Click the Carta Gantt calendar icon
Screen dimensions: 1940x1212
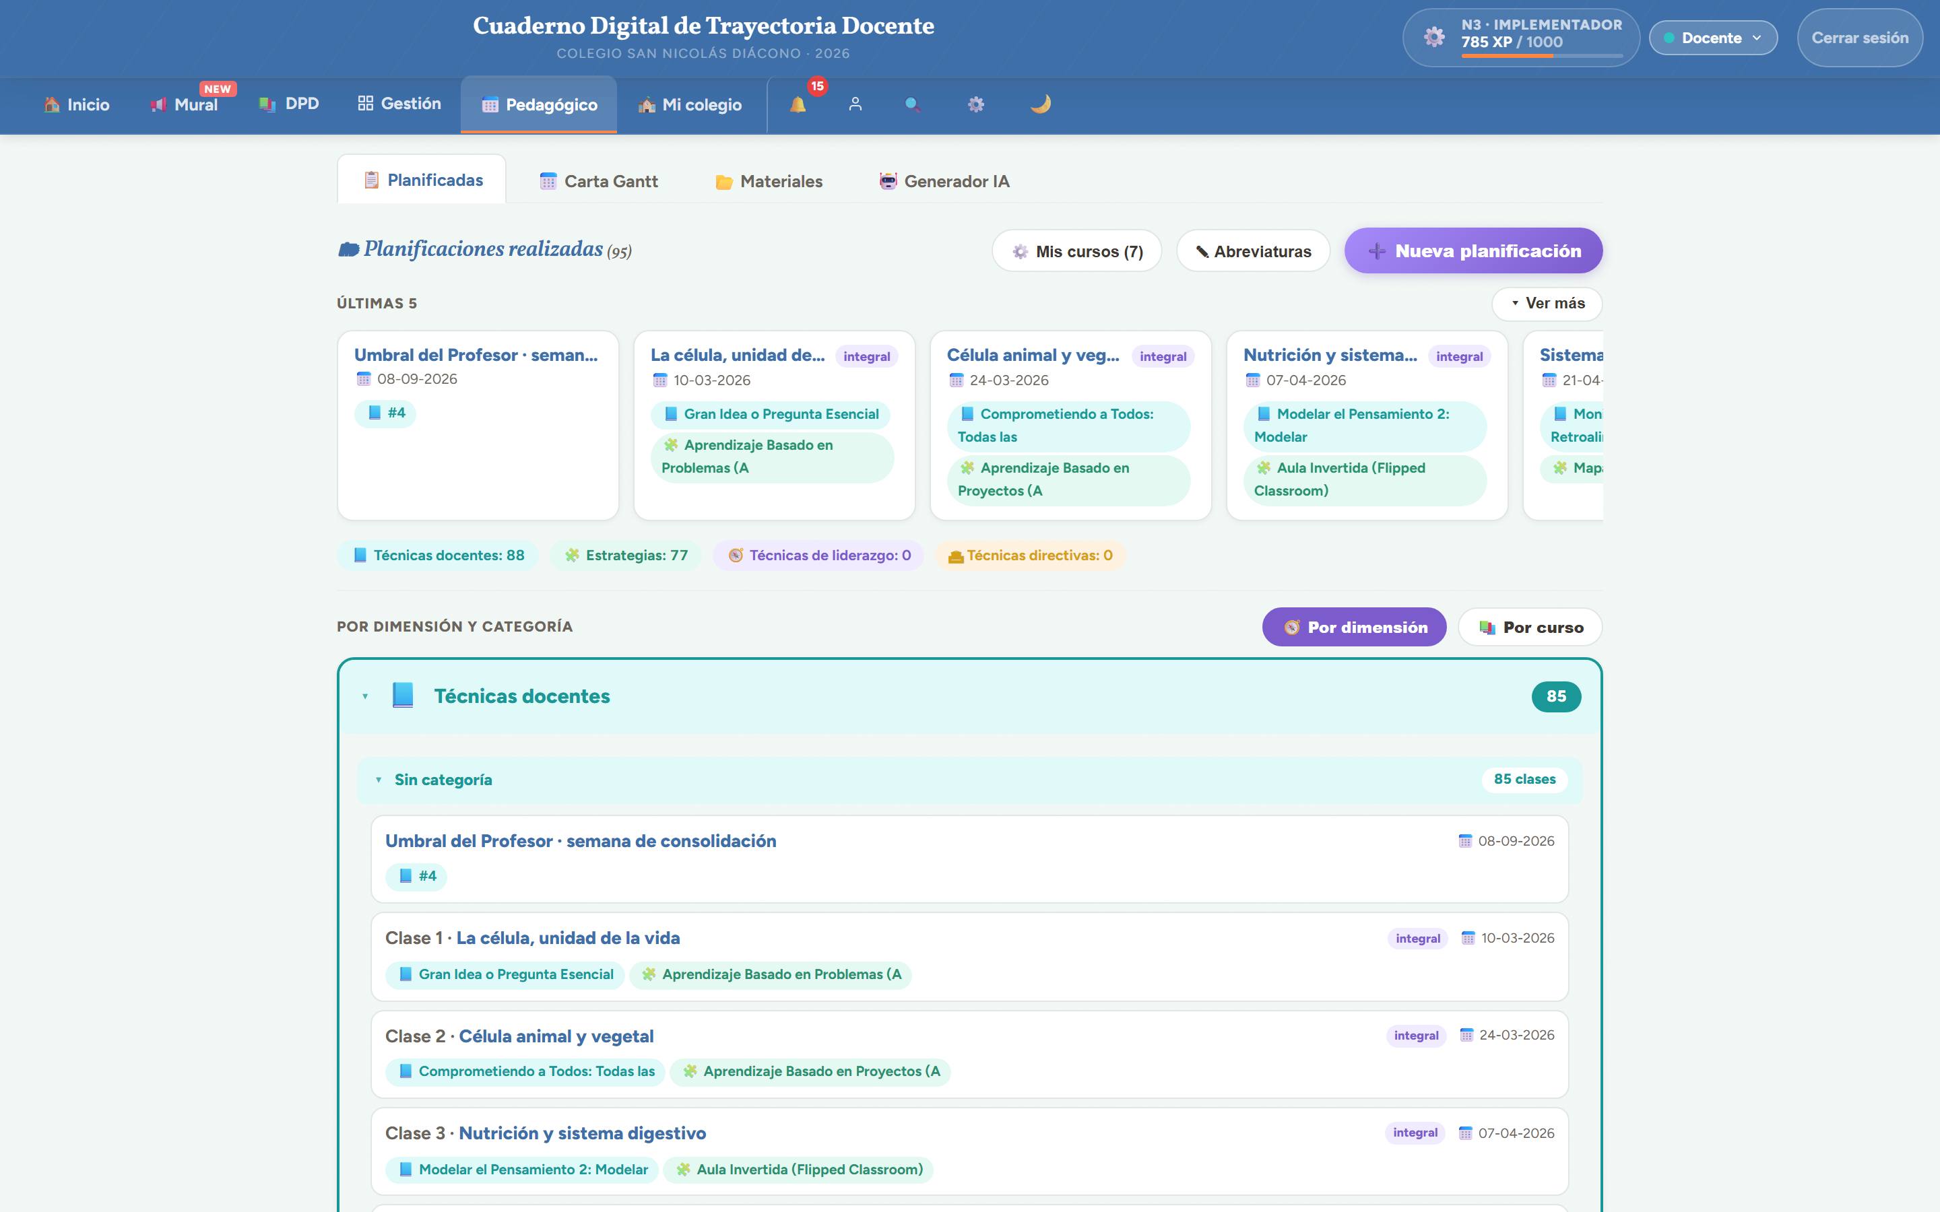(548, 181)
